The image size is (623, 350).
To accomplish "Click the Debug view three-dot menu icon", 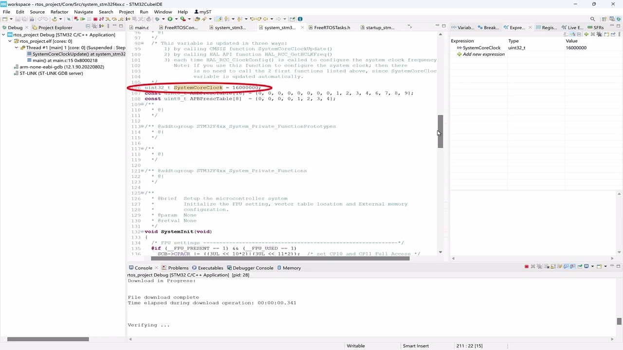I will [108, 26].
